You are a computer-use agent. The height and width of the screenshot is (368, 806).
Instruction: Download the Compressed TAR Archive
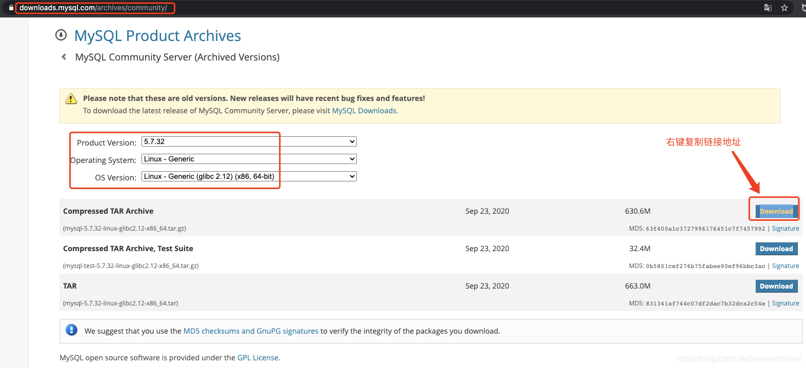tap(776, 211)
